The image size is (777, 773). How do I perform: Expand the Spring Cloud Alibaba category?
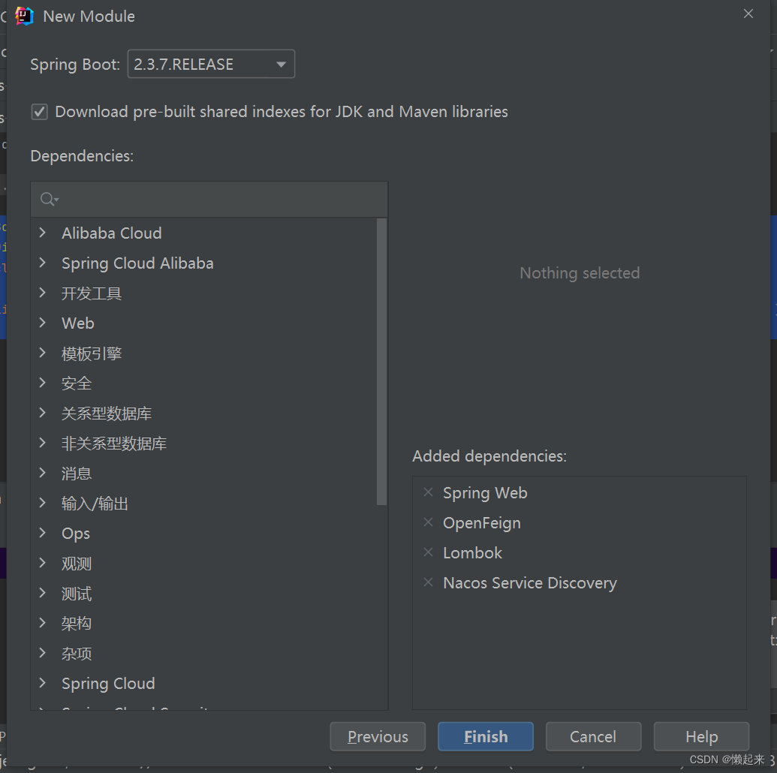(x=43, y=263)
